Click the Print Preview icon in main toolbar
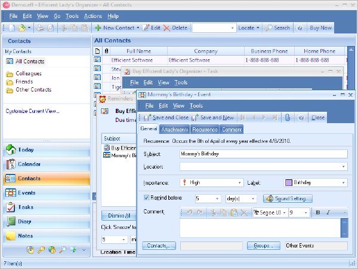 pyautogui.click(x=51, y=28)
